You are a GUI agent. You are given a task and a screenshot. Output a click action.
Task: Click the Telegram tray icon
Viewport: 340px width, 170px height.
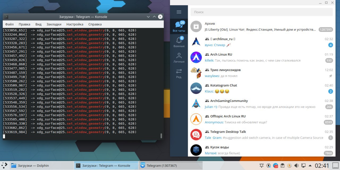[x=275, y=165]
